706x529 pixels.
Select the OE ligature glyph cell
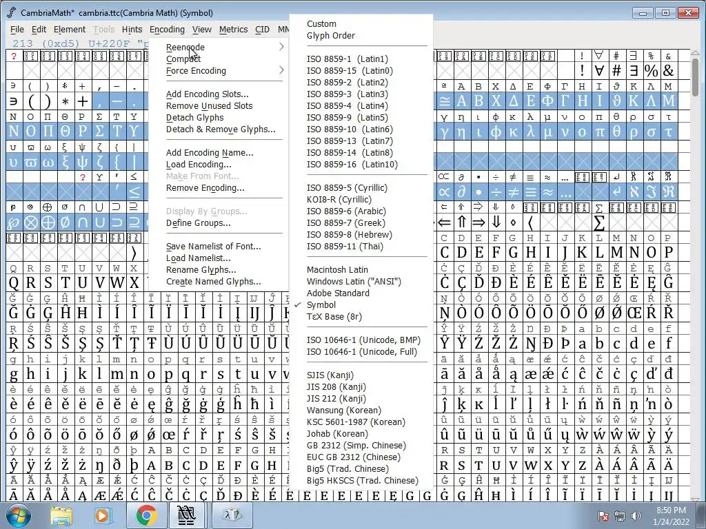point(633,313)
